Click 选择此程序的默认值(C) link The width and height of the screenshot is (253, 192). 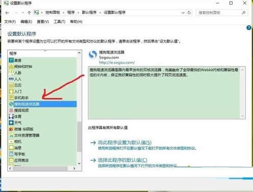[x=122, y=160]
